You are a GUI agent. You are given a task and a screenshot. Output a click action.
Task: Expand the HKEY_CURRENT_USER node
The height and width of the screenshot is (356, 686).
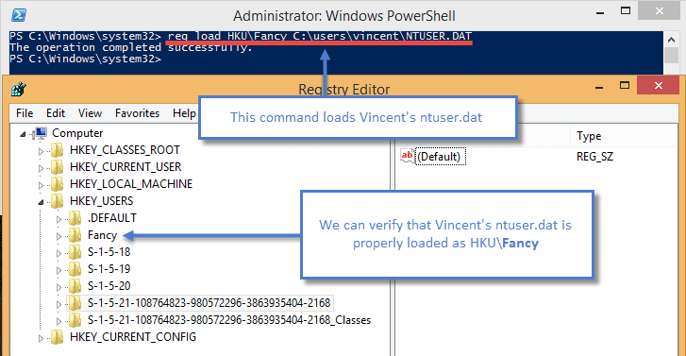tap(41, 168)
